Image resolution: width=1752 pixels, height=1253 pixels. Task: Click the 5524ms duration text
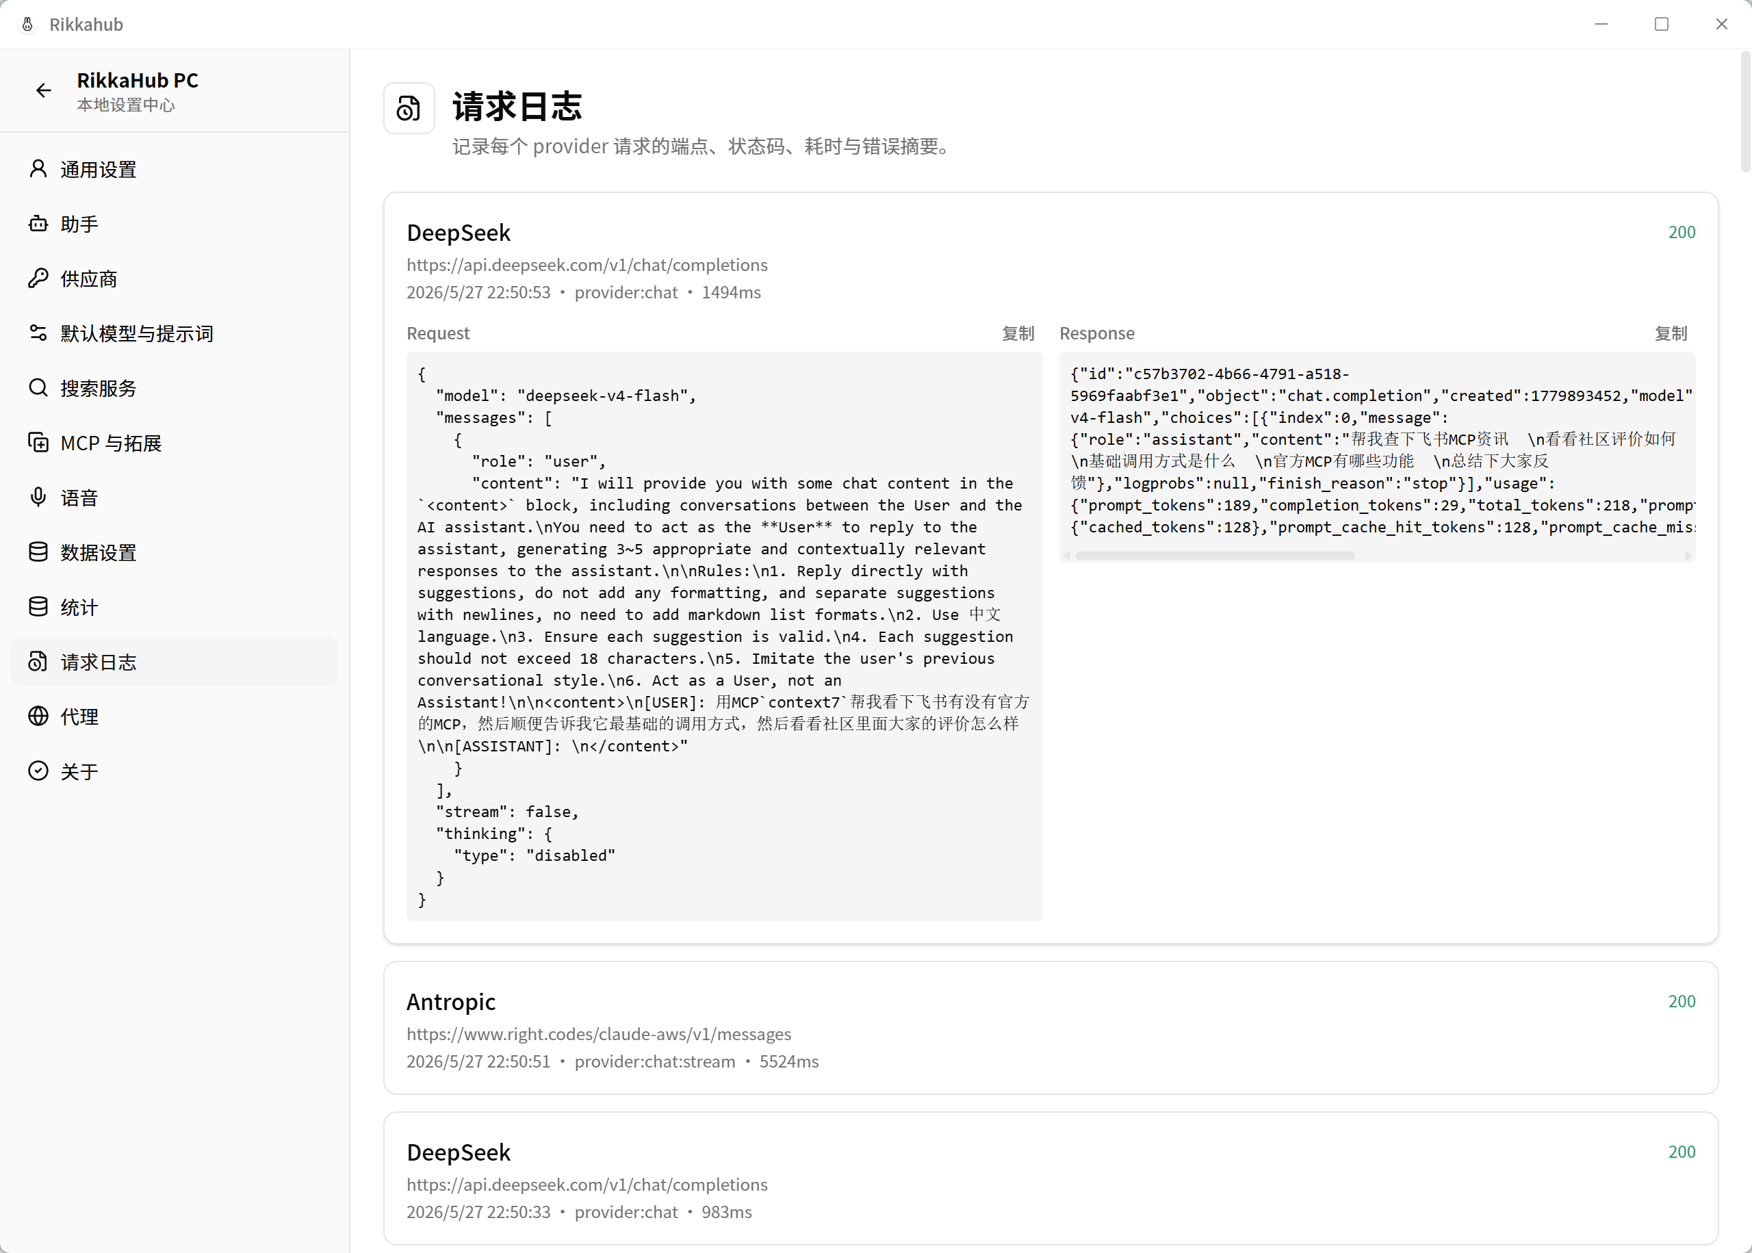[789, 1061]
